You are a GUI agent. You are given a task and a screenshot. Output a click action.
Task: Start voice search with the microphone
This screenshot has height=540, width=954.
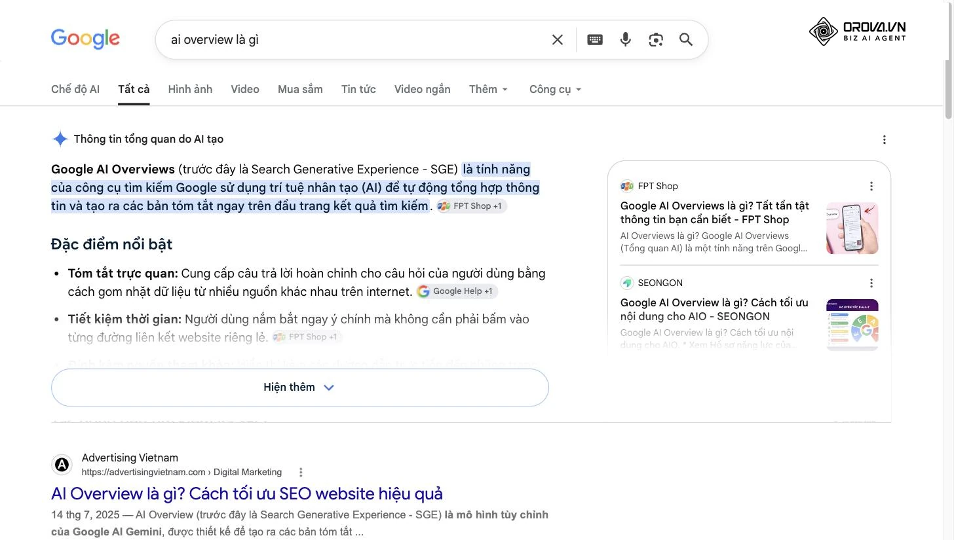626,39
